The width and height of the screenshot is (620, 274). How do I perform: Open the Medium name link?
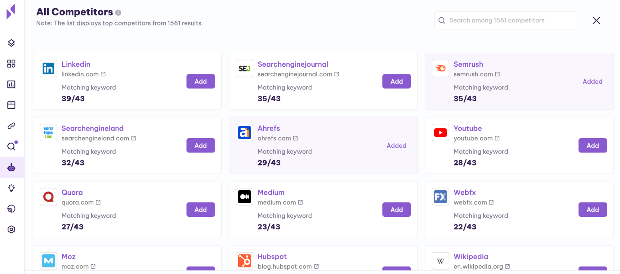(271, 192)
